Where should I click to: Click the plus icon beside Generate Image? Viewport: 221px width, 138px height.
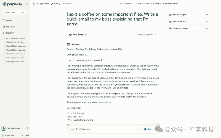coord(207,29)
